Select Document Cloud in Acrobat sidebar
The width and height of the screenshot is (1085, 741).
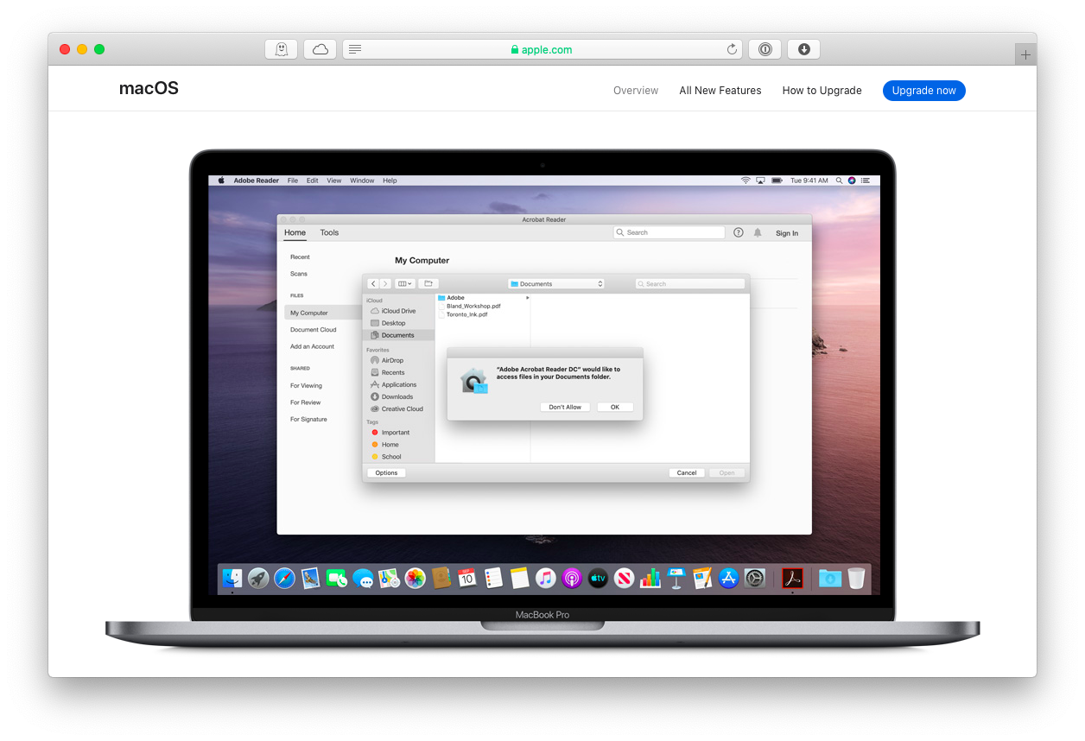tap(314, 330)
